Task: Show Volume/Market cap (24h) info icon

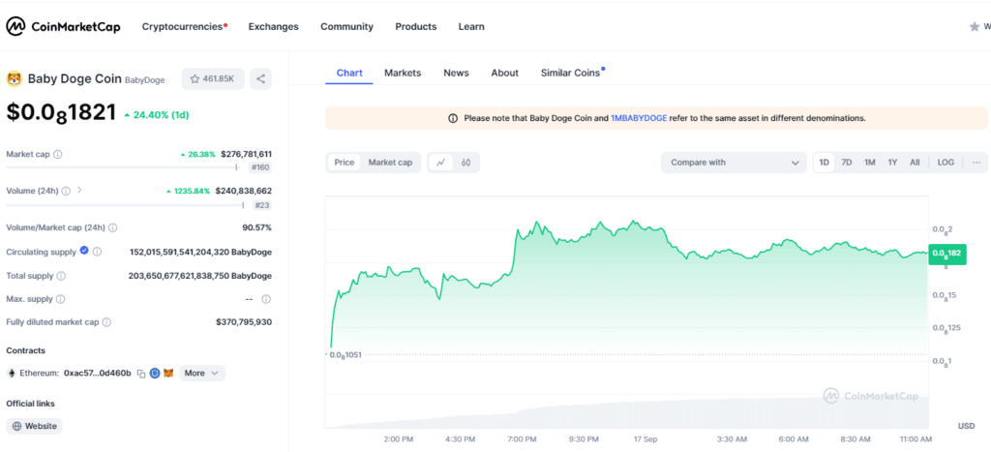Action: coord(112,227)
